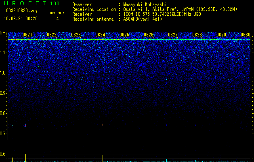Click the 0629 time marker
254x162 pixels.
click(x=221, y=34)
